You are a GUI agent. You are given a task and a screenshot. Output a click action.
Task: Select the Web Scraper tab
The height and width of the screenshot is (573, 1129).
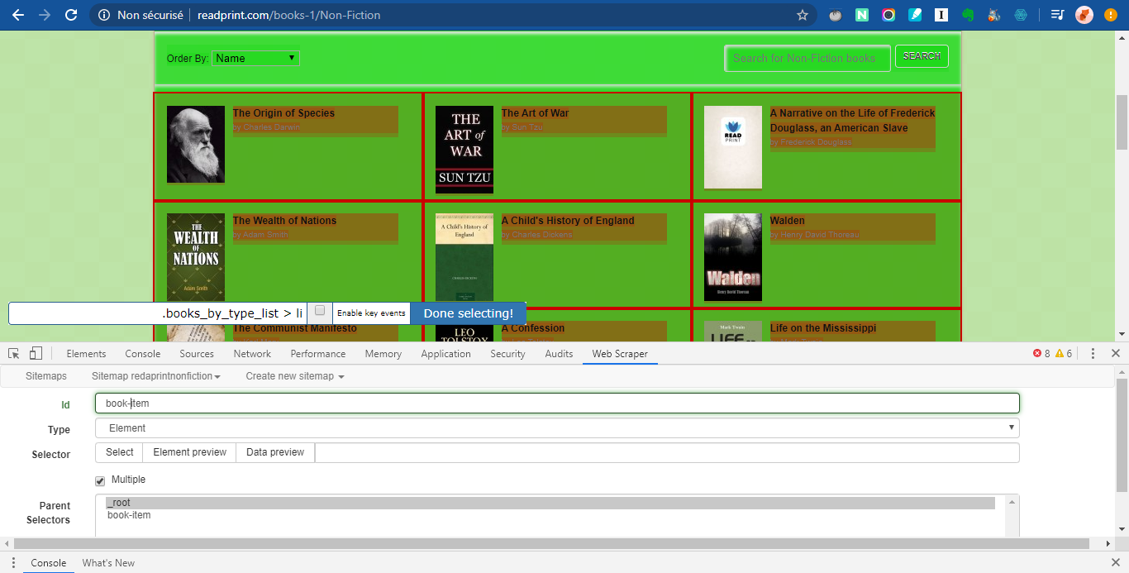click(620, 354)
